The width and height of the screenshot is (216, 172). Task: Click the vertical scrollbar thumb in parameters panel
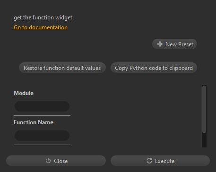tap(204, 109)
